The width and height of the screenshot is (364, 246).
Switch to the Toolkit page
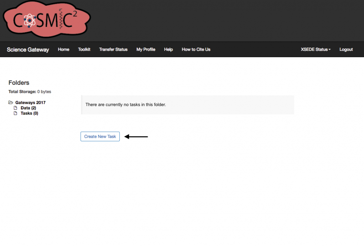pos(84,50)
